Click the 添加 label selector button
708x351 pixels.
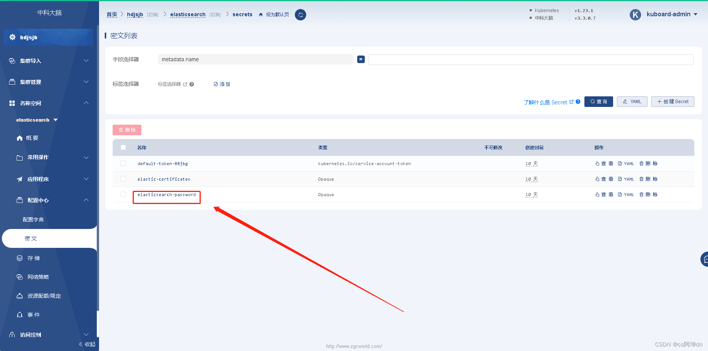[x=222, y=84]
